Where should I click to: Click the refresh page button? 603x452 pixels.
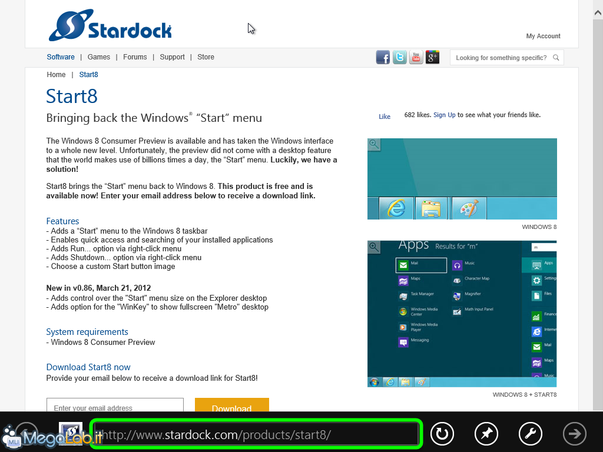tap(442, 434)
